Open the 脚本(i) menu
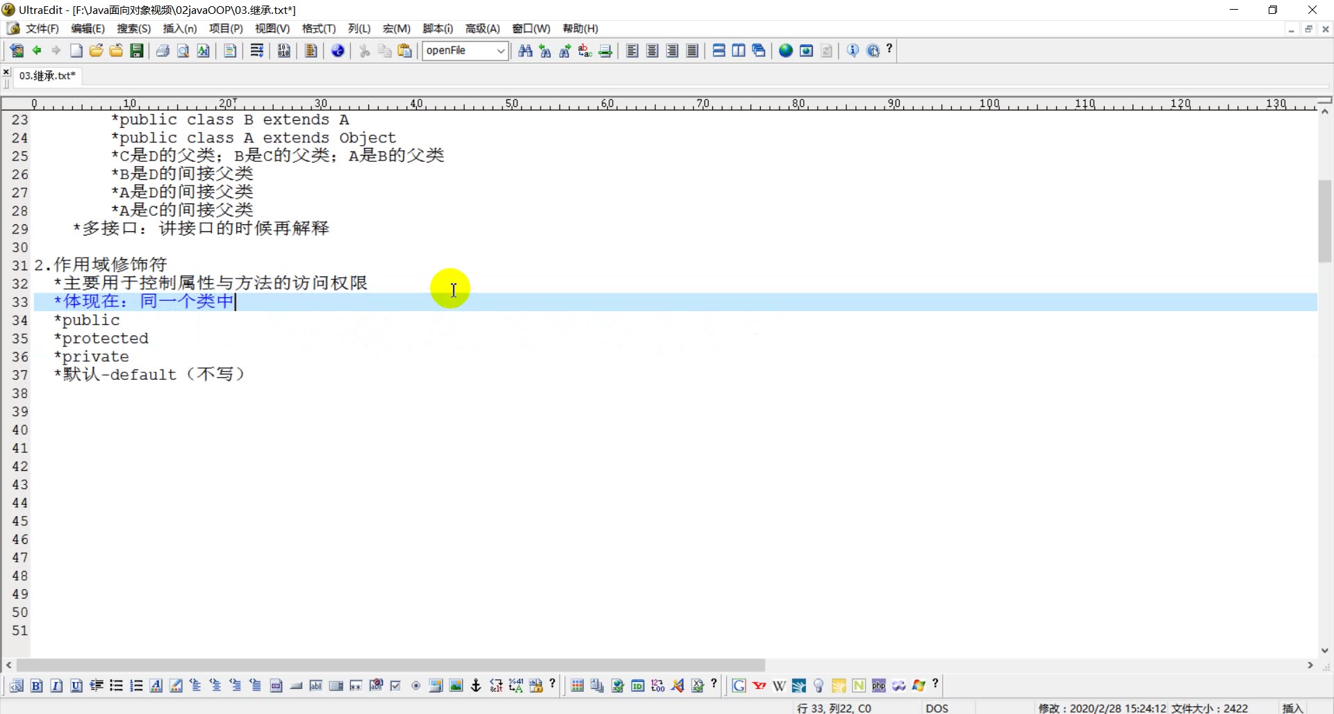This screenshot has width=1334, height=714. click(x=438, y=28)
